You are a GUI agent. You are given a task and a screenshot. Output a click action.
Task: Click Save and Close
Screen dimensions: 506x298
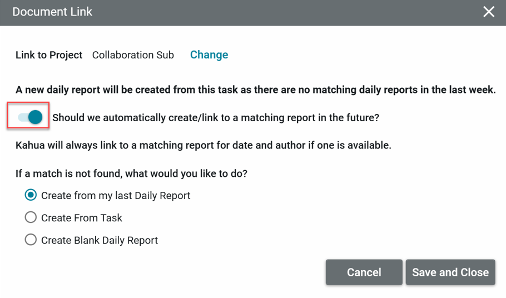tap(450, 272)
